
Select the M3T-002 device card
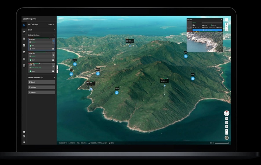(x=41, y=57)
